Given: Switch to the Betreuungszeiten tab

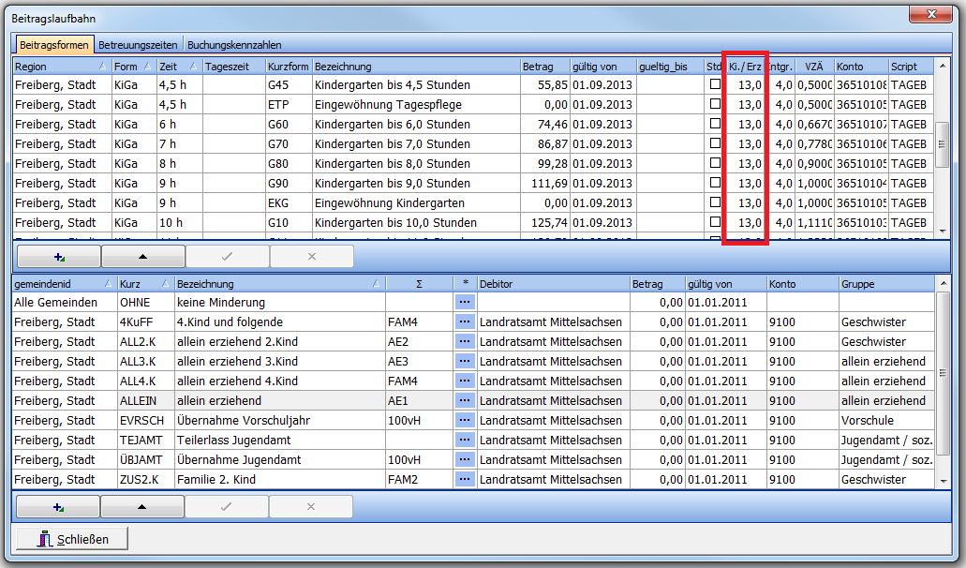Looking at the screenshot, I should point(138,45).
